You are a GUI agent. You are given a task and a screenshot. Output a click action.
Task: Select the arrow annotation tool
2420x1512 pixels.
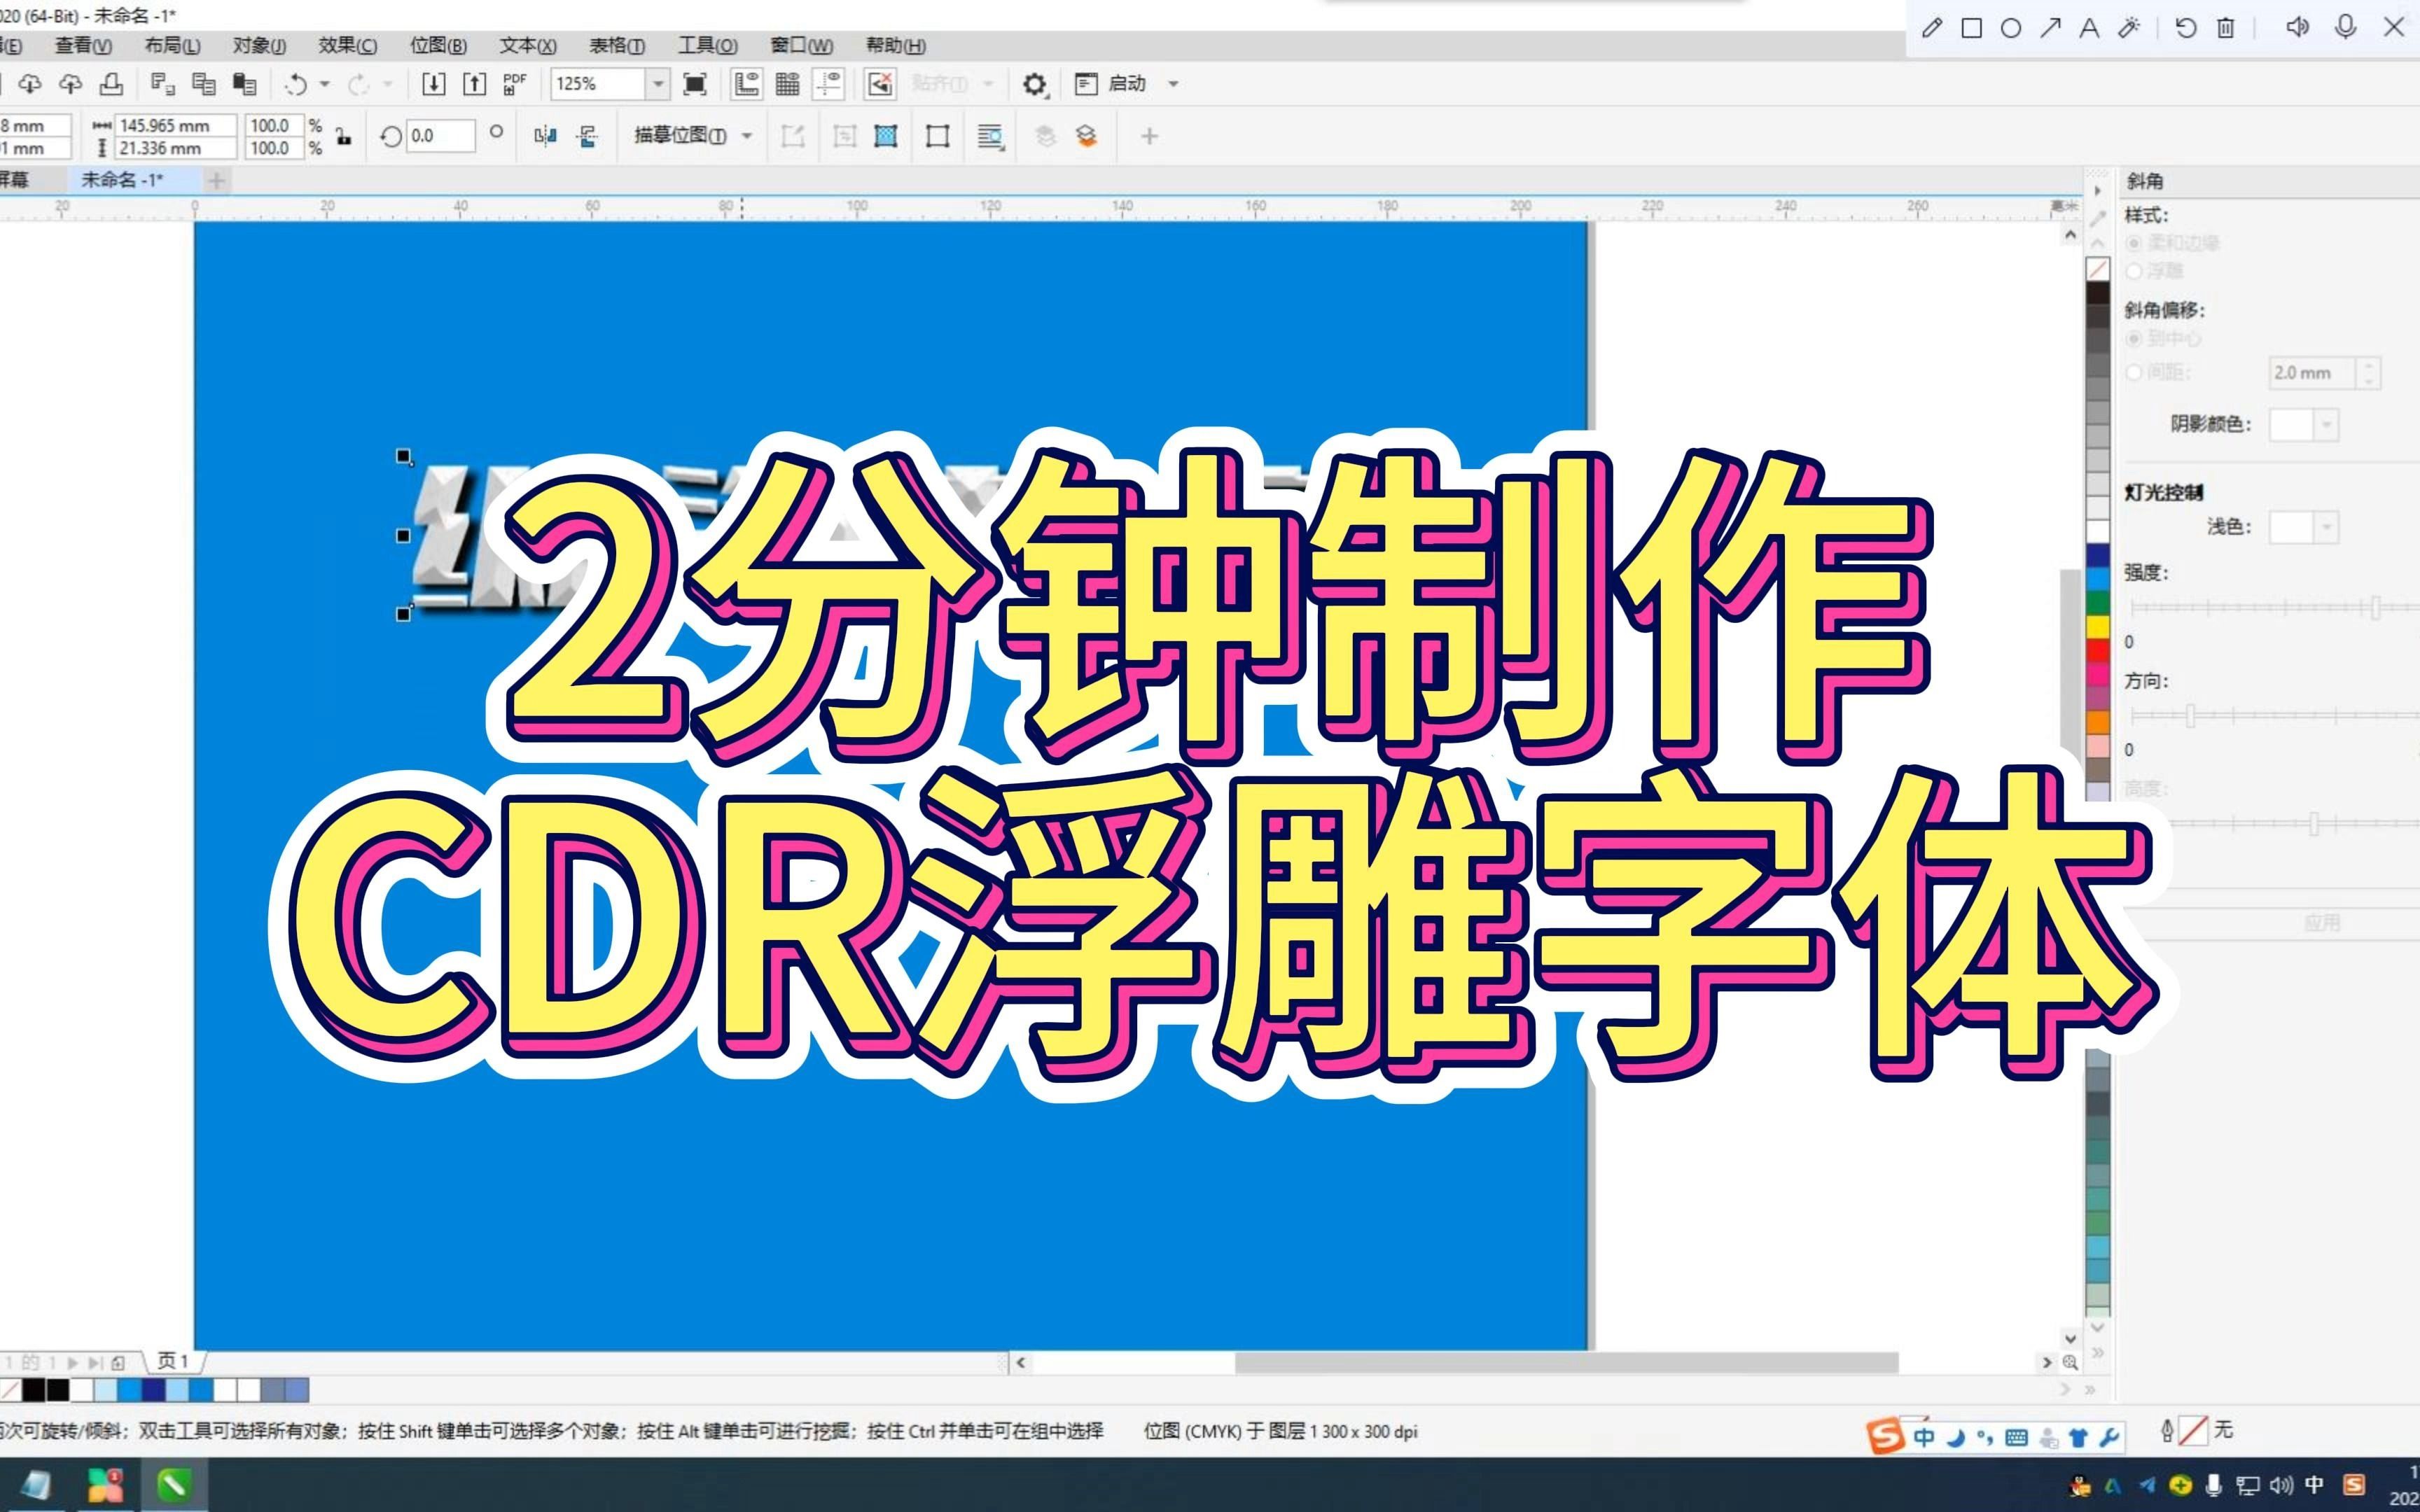point(2050,28)
